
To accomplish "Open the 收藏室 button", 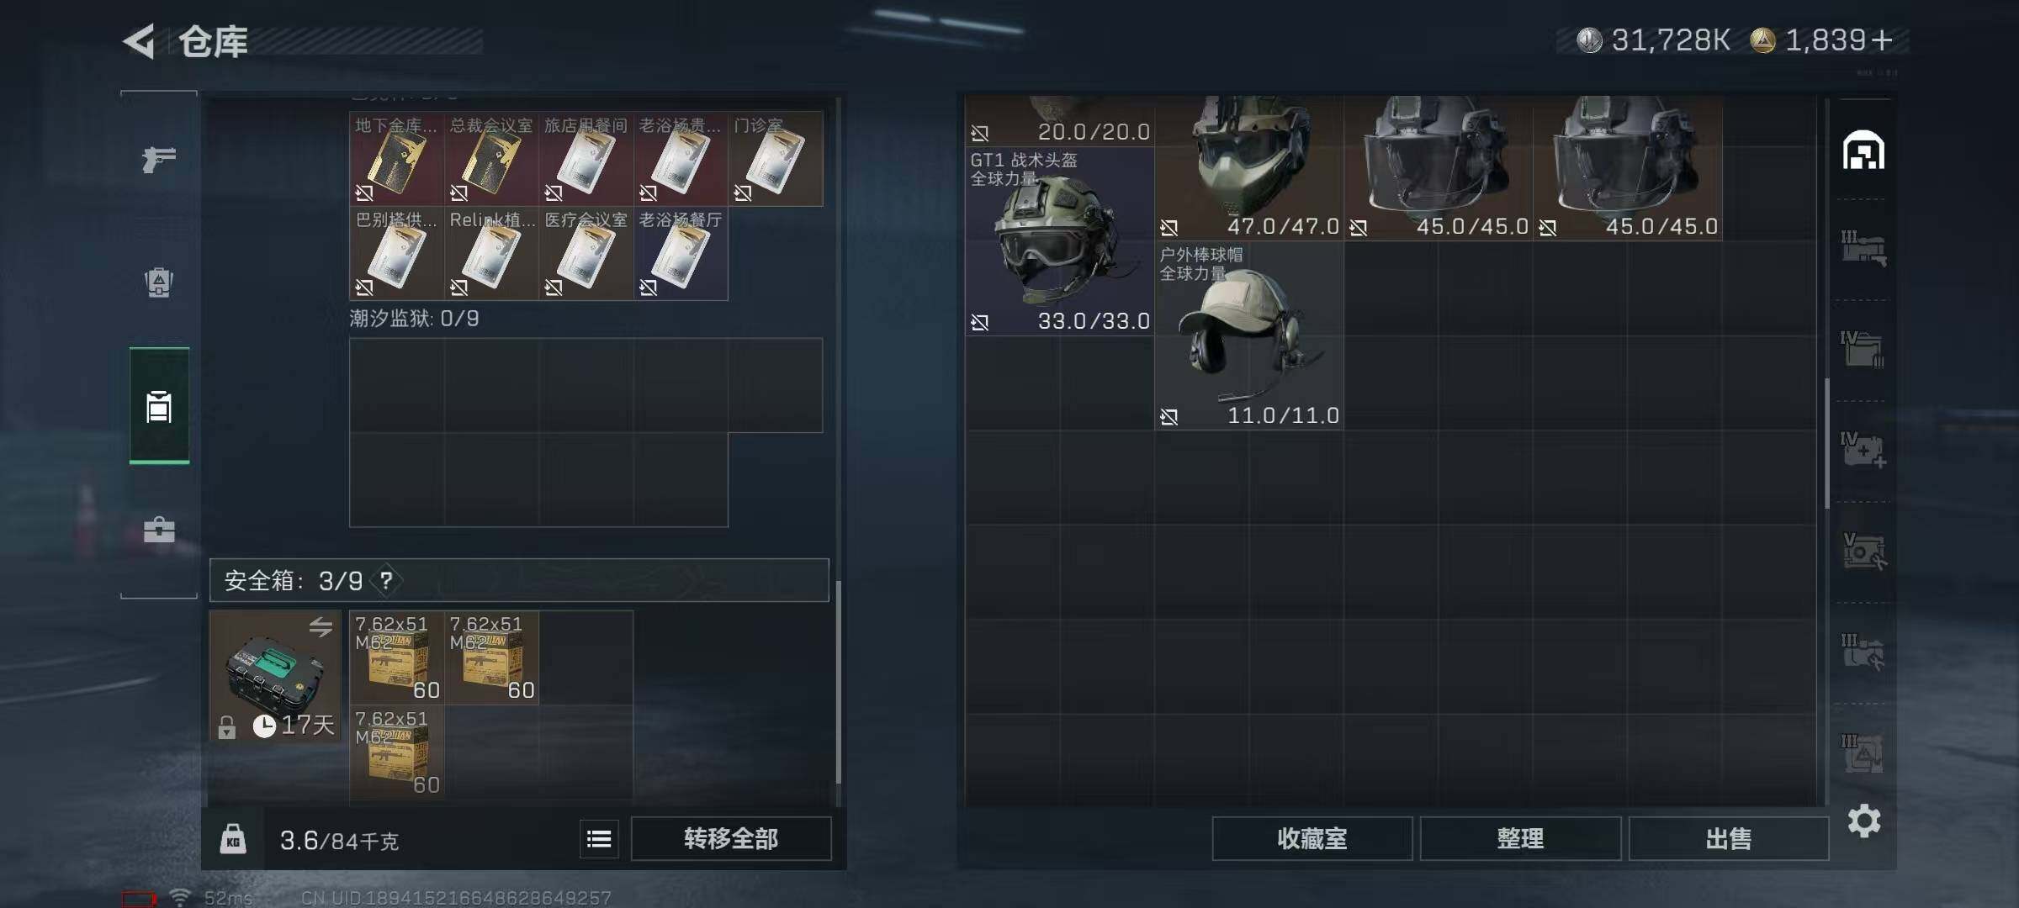I will [x=1312, y=838].
